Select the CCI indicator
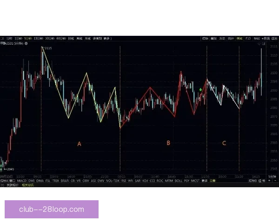Screen dimensions: 279x223 [x=152, y=181]
